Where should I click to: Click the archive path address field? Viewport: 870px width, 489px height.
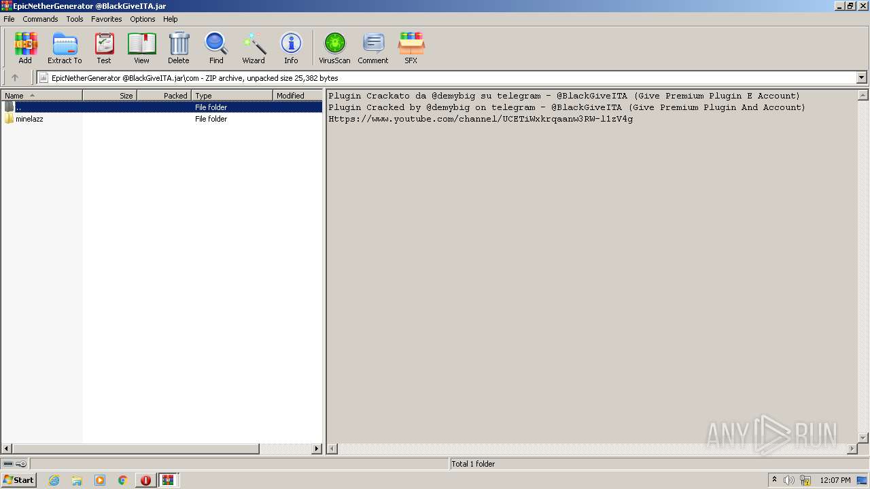point(447,77)
